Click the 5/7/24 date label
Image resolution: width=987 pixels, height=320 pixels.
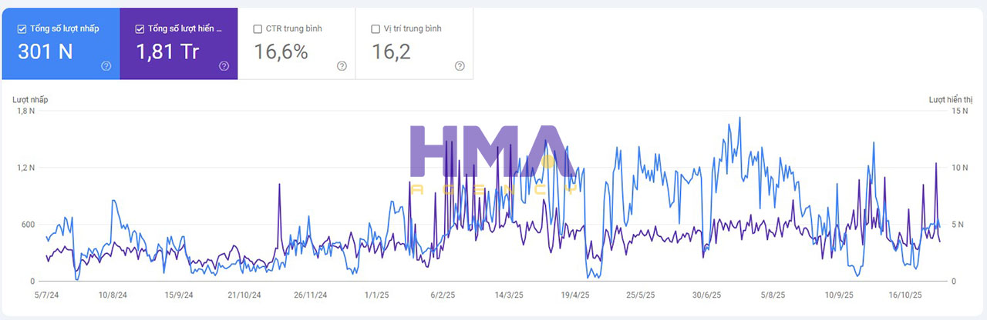point(46,295)
